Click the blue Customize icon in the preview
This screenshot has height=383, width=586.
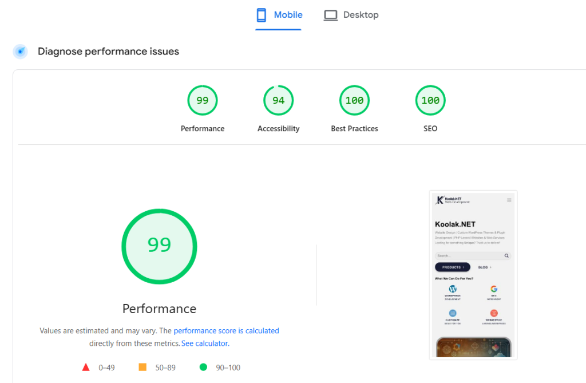(453, 313)
